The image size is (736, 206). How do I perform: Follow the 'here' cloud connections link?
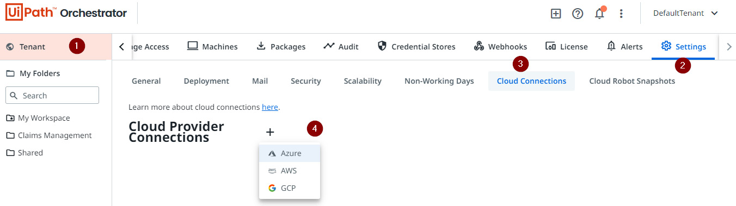[270, 107]
